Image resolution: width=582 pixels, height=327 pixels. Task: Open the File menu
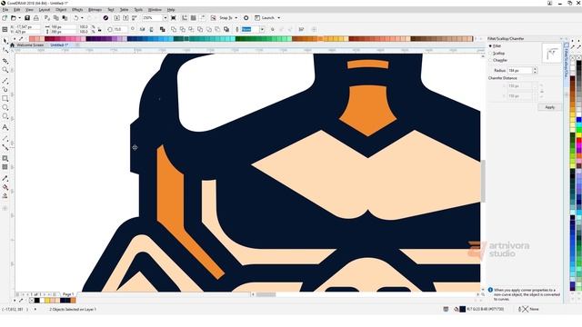(x=5, y=10)
